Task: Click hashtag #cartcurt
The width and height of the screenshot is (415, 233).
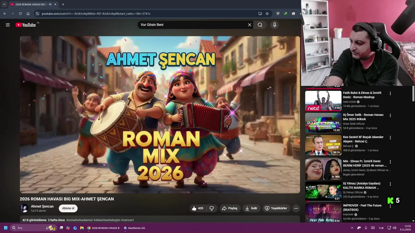Action: coord(127,220)
